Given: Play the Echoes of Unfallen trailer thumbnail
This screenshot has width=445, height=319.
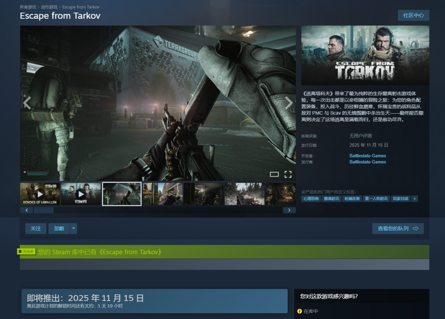Looking at the screenshot, I should tap(40, 194).
